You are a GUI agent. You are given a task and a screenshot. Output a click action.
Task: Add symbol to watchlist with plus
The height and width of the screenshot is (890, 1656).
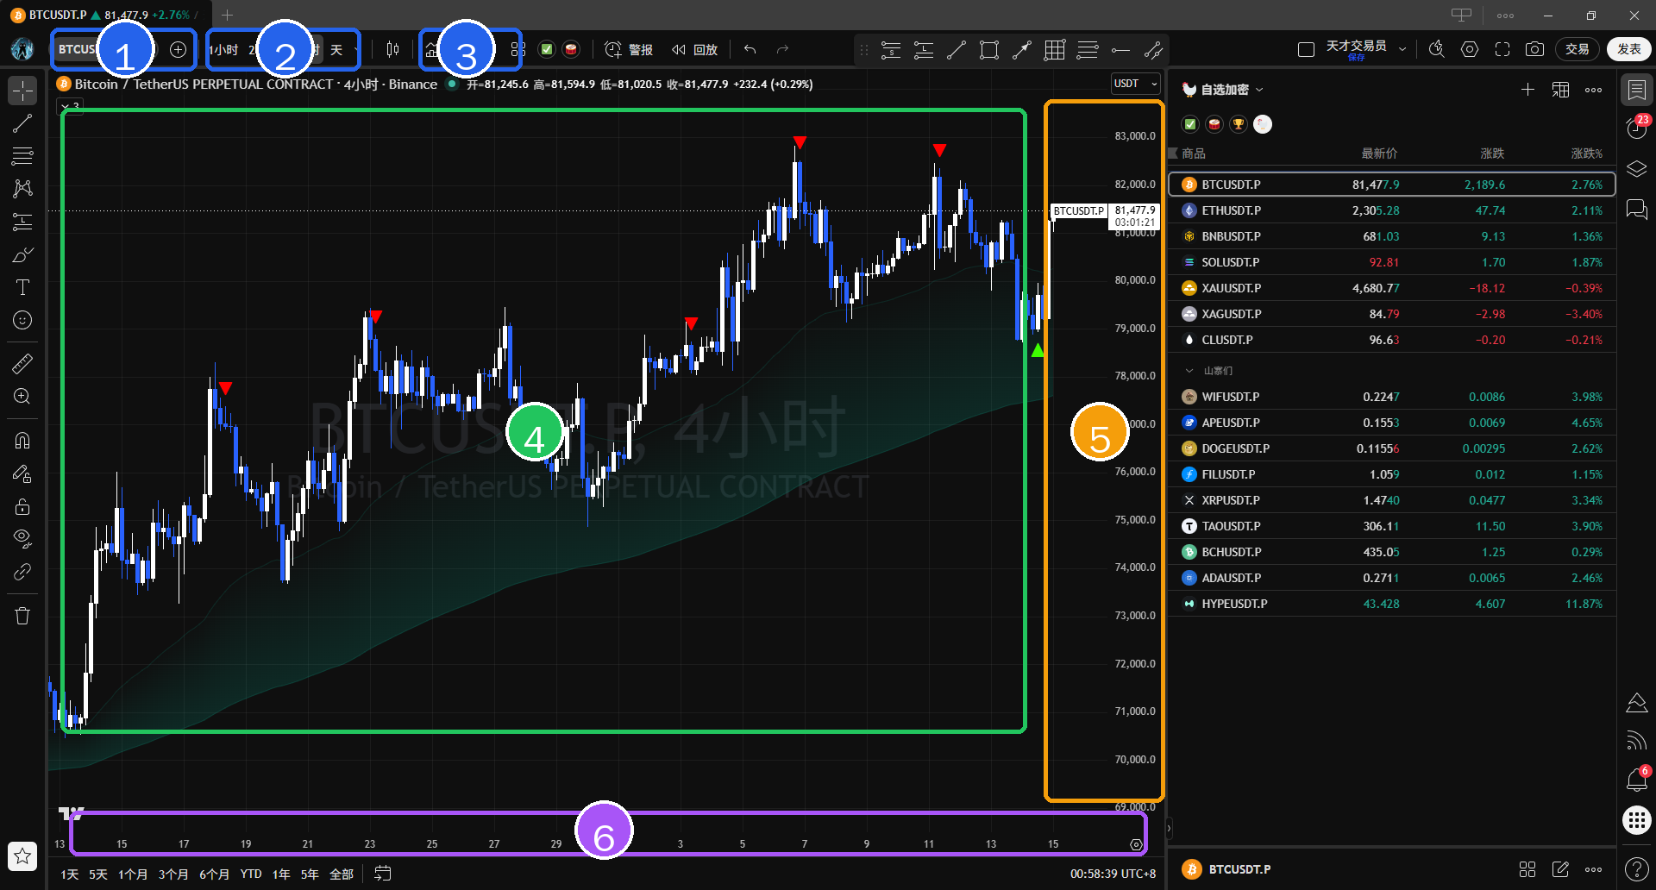[1527, 90]
